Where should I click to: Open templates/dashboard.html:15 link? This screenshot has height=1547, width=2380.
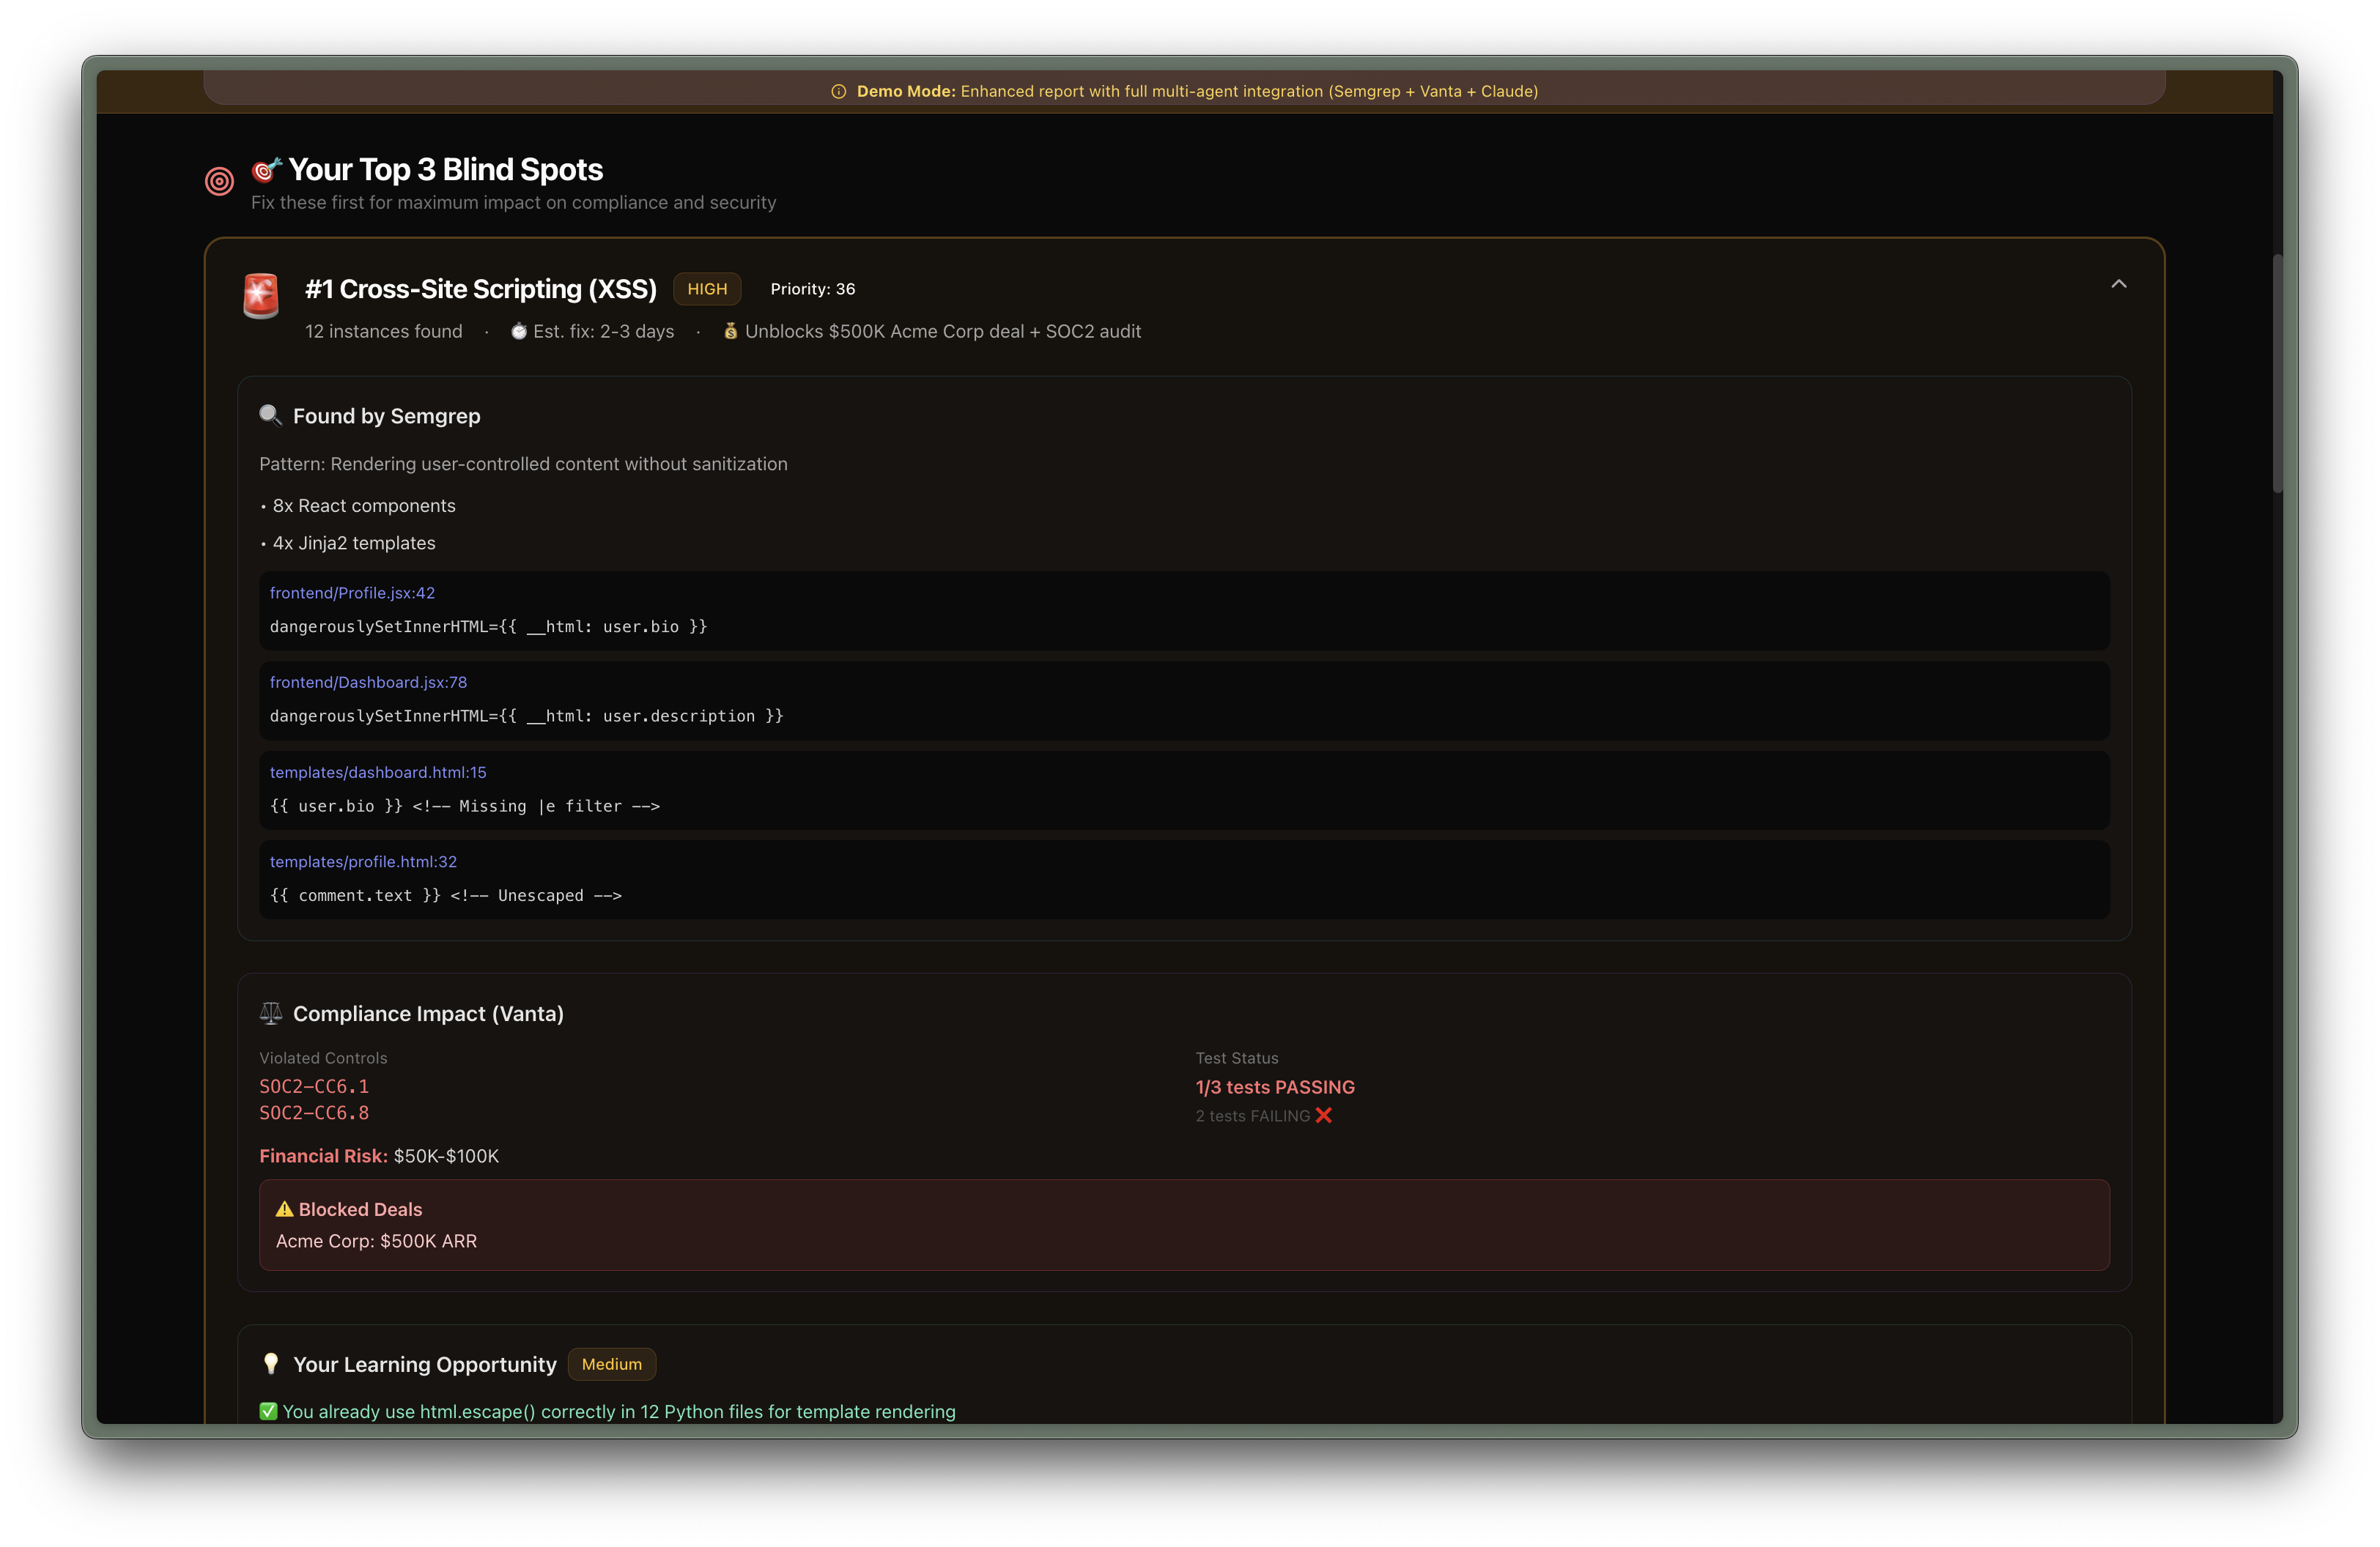point(378,773)
